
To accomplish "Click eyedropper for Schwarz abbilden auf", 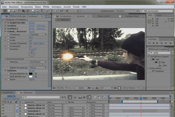I will click(35, 74).
